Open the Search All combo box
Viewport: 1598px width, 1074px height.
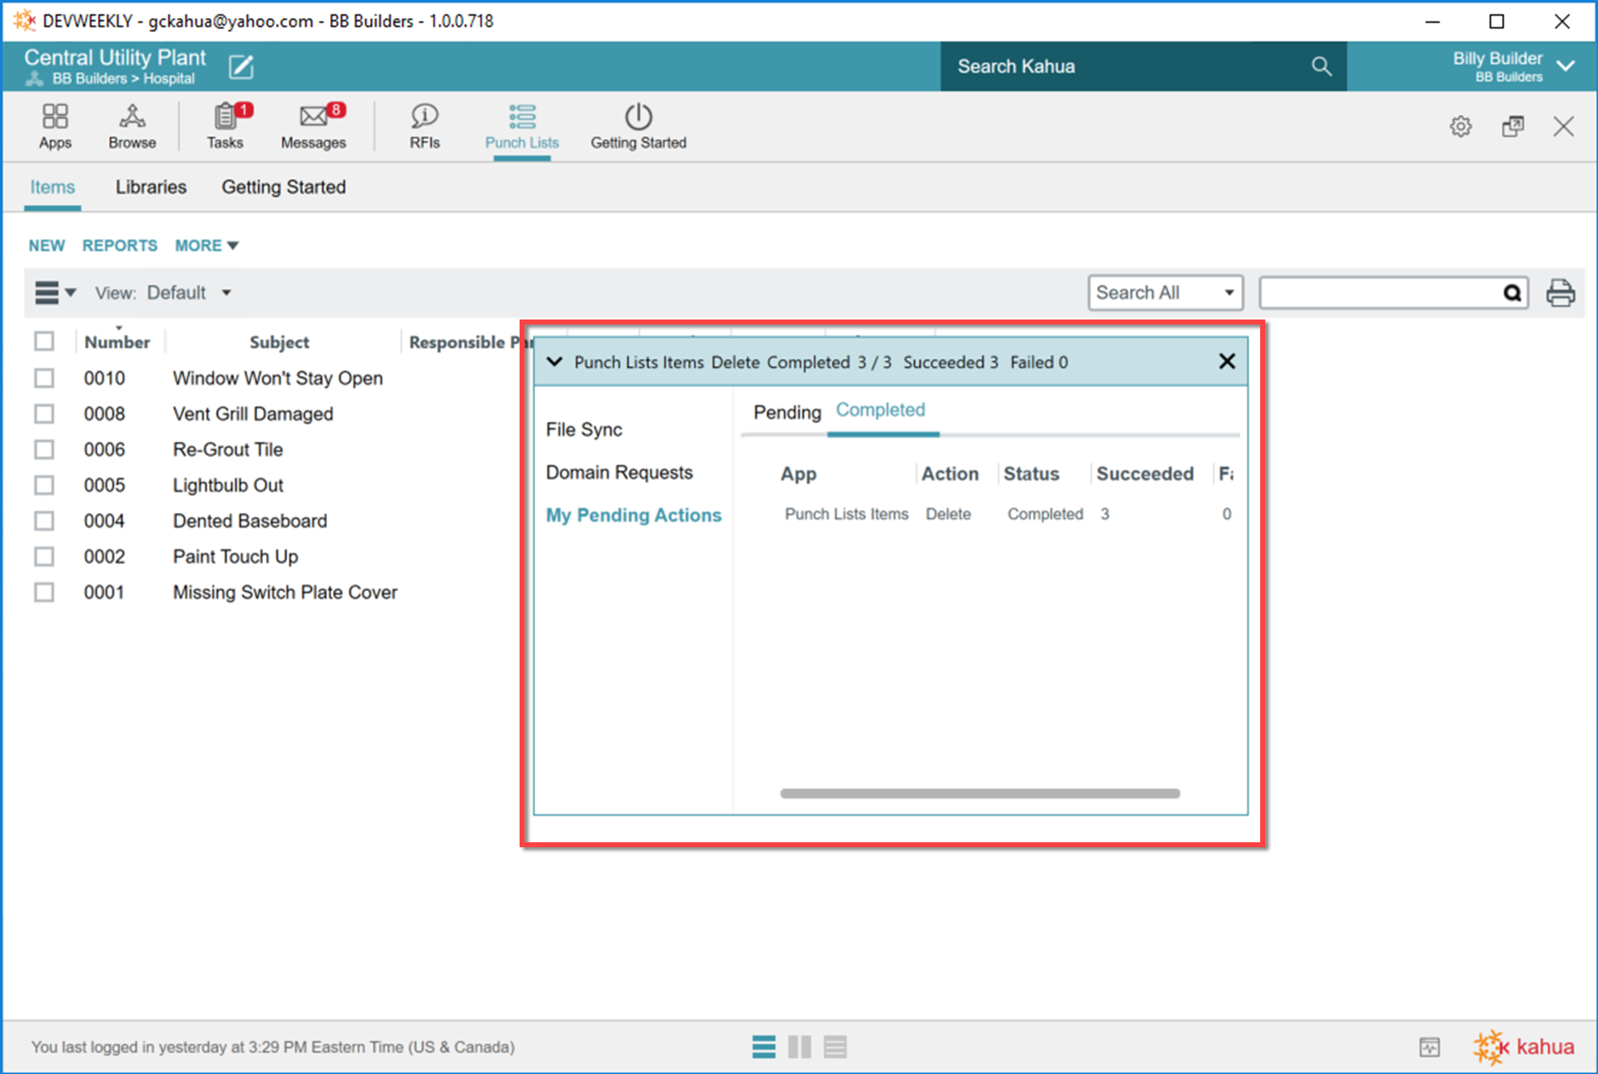tap(1165, 292)
